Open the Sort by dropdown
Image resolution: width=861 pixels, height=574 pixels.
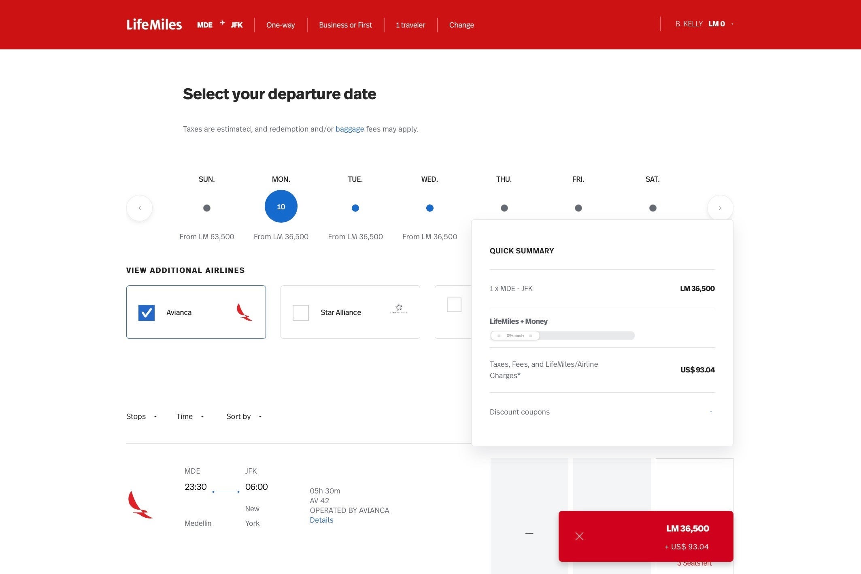[x=244, y=417]
